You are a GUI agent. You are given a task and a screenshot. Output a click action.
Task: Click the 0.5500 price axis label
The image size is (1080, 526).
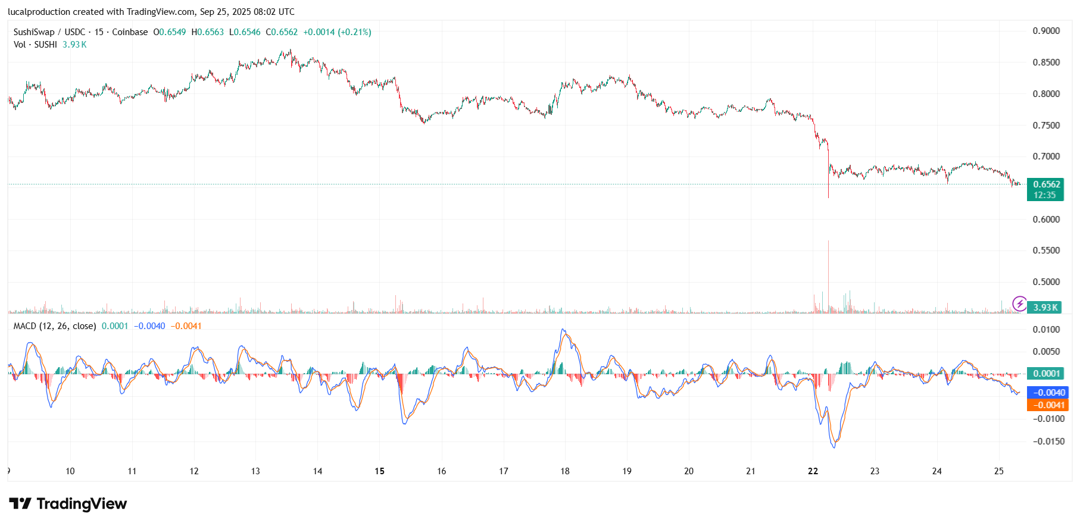point(1046,251)
